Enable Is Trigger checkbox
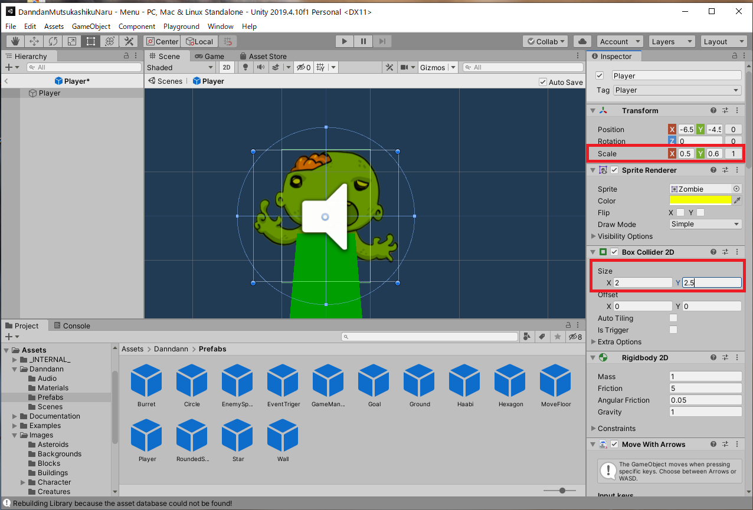This screenshot has width=753, height=510. (x=673, y=330)
